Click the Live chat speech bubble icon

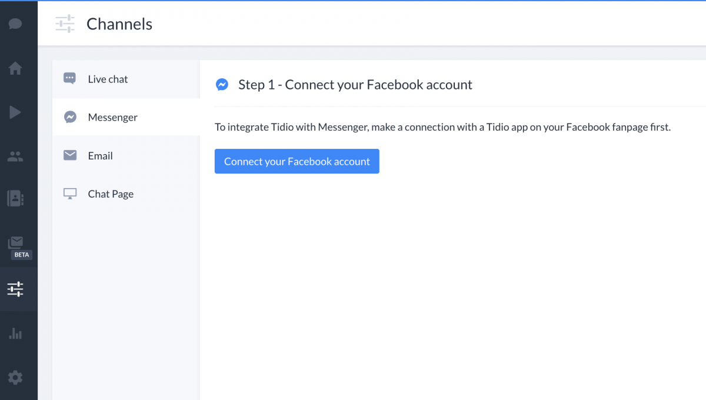point(69,78)
